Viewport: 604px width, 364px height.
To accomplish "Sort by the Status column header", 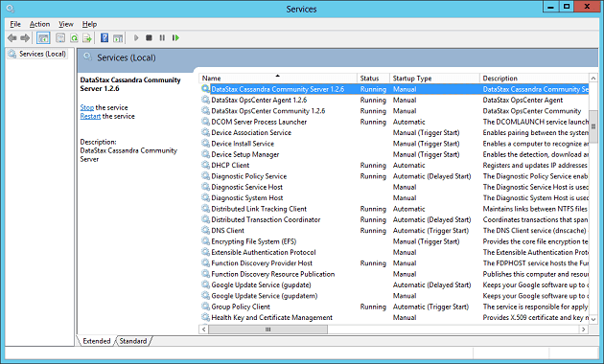I will click(373, 79).
